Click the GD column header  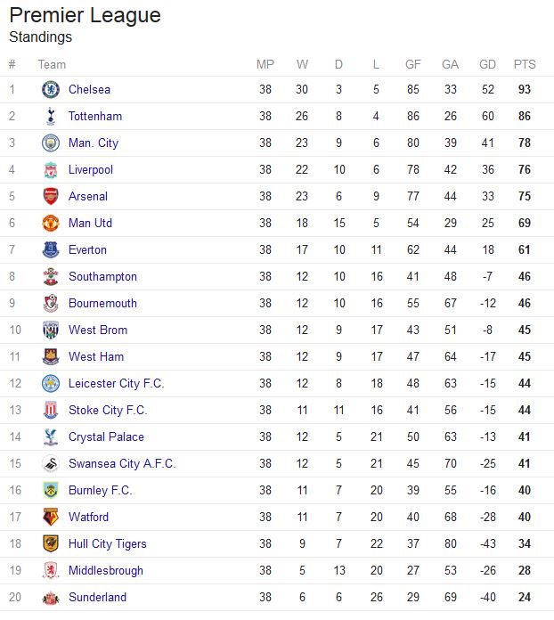tap(487, 64)
